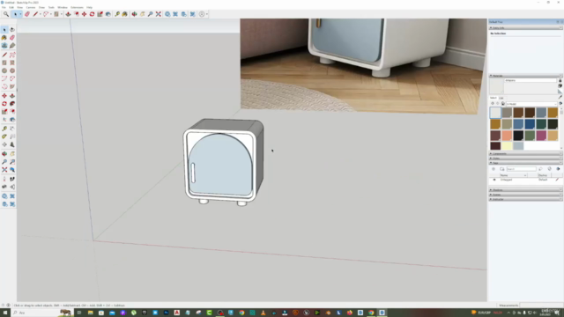Click Position Camera in left tool set
This screenshot has width=564, height=317.
coord(4,179)
